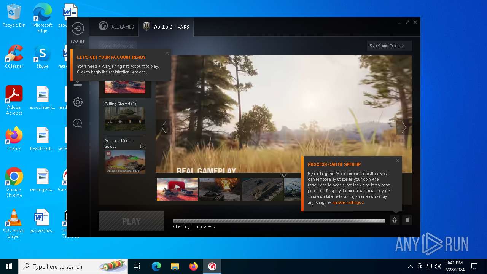
Task: Click the update progress bar
Action: 279,221
